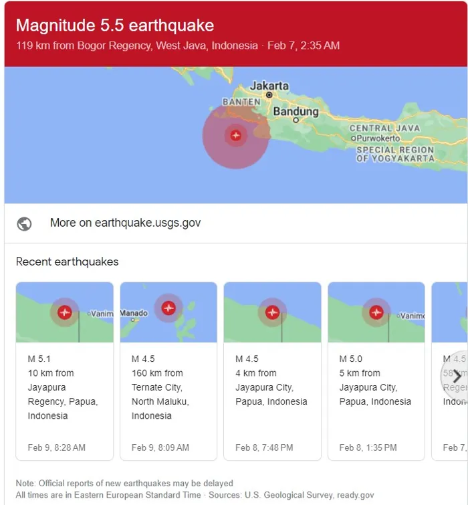Click epicenter icon on M 4.5 Jayapura card

tap(272, 312)
